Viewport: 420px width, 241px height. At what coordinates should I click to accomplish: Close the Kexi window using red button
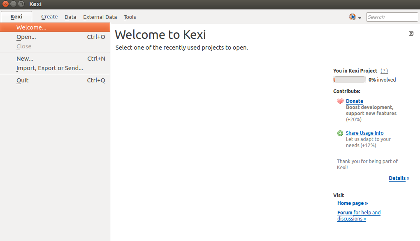point(5,4)
